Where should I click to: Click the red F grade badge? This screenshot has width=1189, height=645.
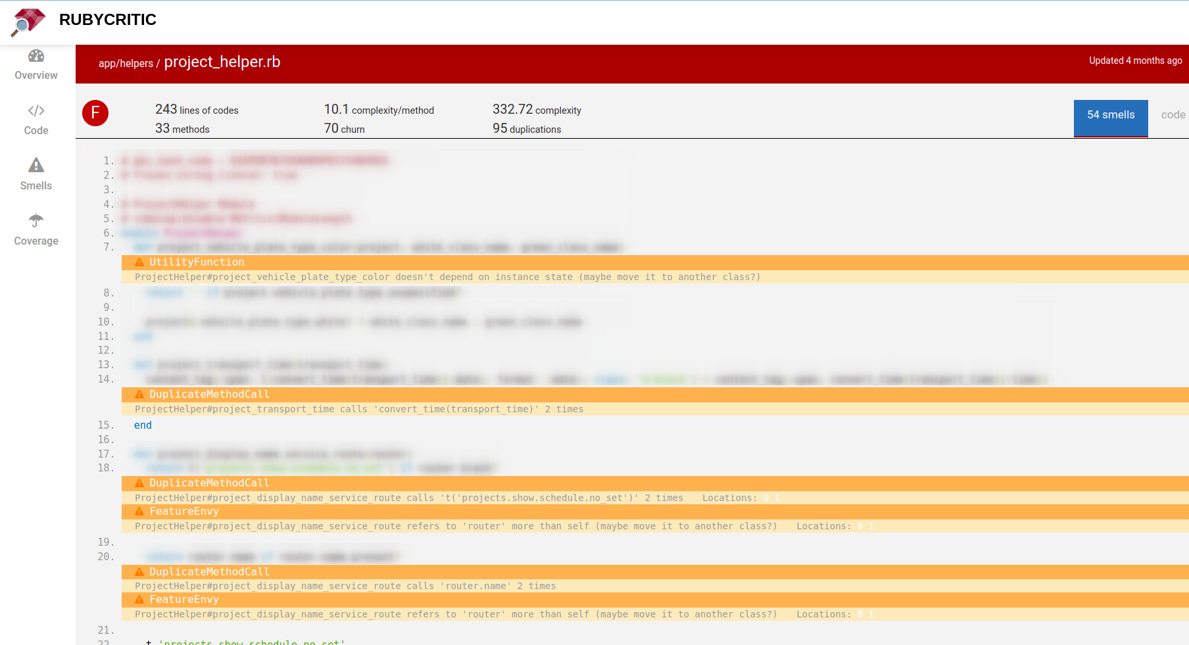(95, 113)
